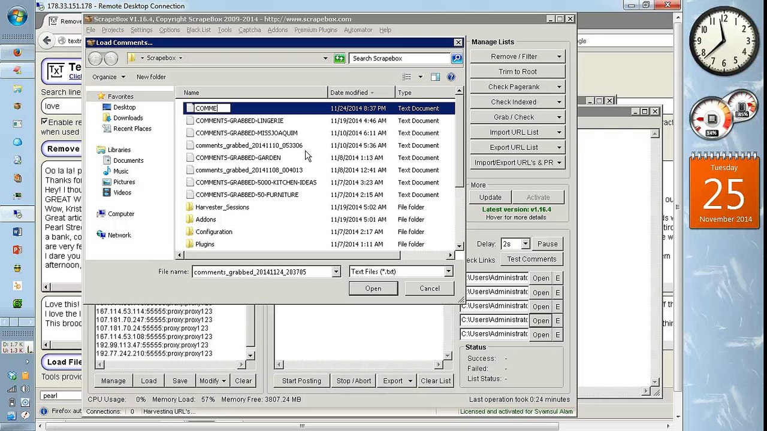Click the file list horizontal scrollbar

[315, 255]
